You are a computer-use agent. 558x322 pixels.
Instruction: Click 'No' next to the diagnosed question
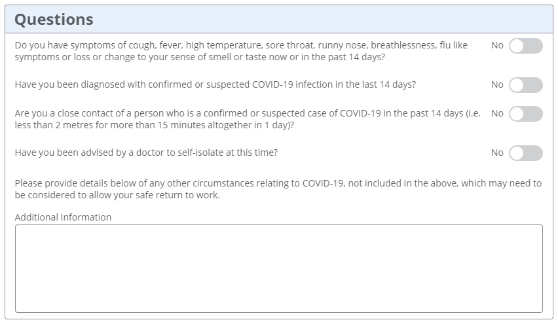497,85
